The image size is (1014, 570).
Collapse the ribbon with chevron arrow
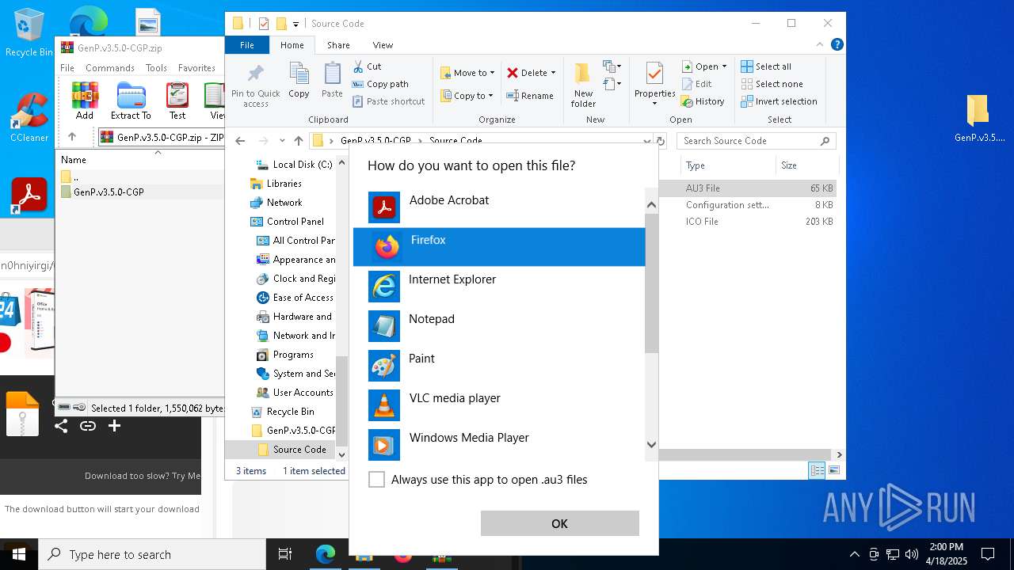(821, 45)
